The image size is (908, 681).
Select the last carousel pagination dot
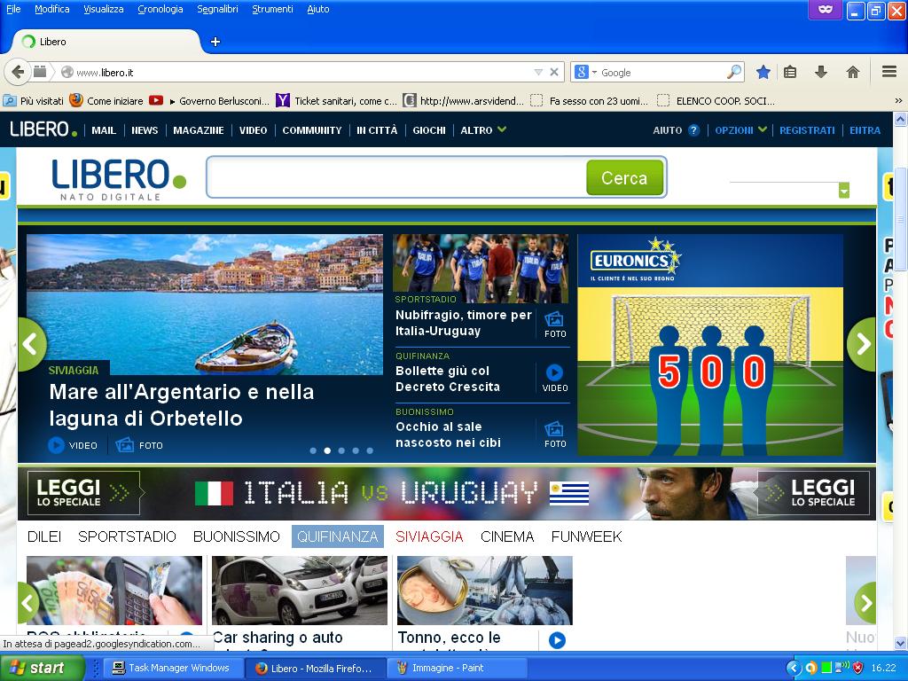(370, 450)
